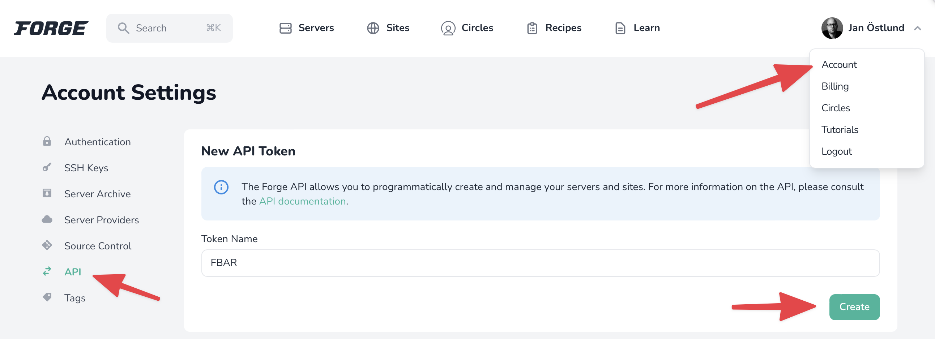Click the Source Control git icon
Viewport: 935px width, 339px height.
(47, 245)
